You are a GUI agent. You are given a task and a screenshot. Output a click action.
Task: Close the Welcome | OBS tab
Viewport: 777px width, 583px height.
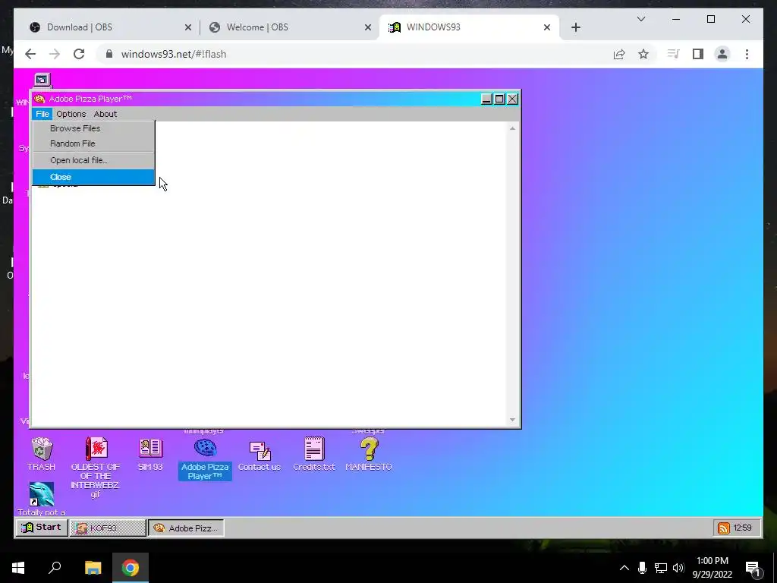[x=368, y=28]
